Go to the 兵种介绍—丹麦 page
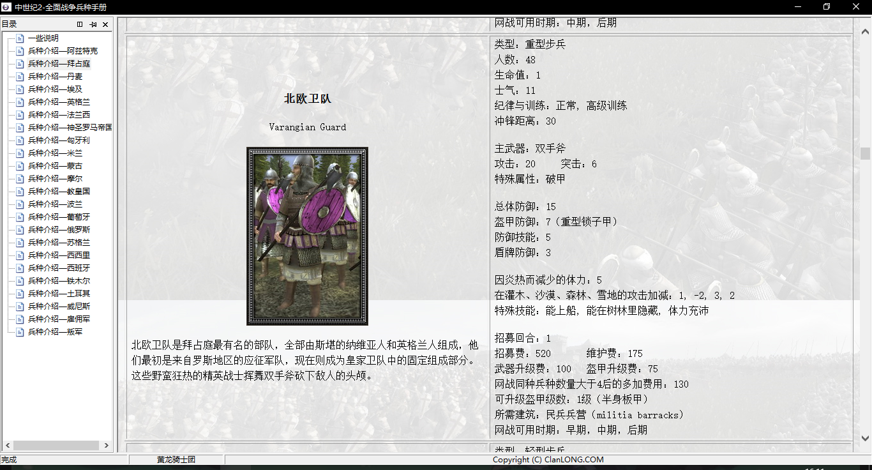Image resolution: width=872 pixels, height=470 pixels. [56, 77]
